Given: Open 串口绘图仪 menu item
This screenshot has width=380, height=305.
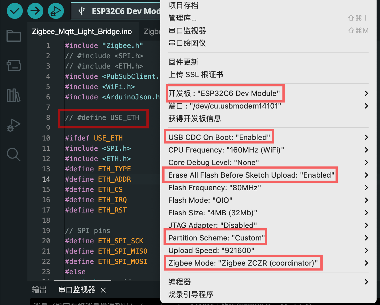Looking at the screenshot, I should point(268,43).
